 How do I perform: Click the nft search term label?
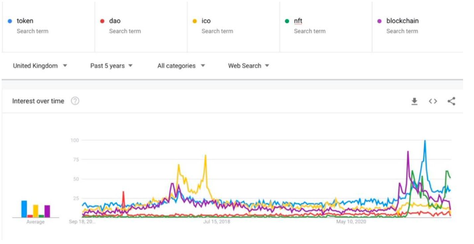coord(298,21)
